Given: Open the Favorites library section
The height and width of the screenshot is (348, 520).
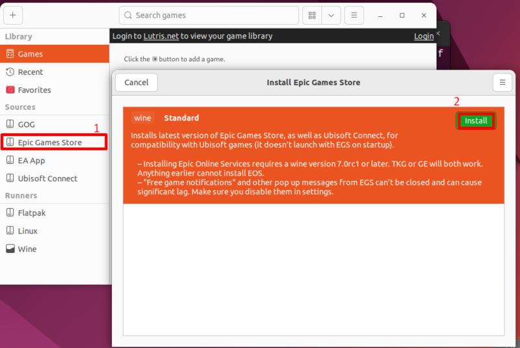Looking at the screenshot, I should pyautogui.click(x=55, y=90).
